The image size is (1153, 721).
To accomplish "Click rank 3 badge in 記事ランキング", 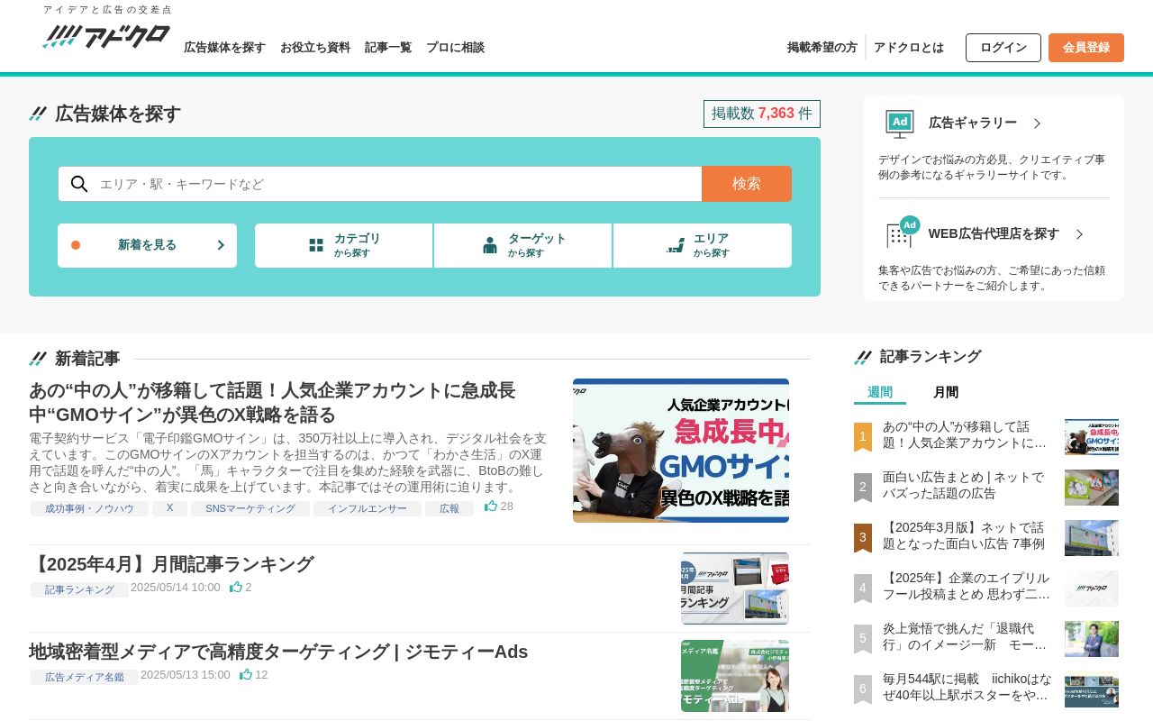I will click(862, 538).
